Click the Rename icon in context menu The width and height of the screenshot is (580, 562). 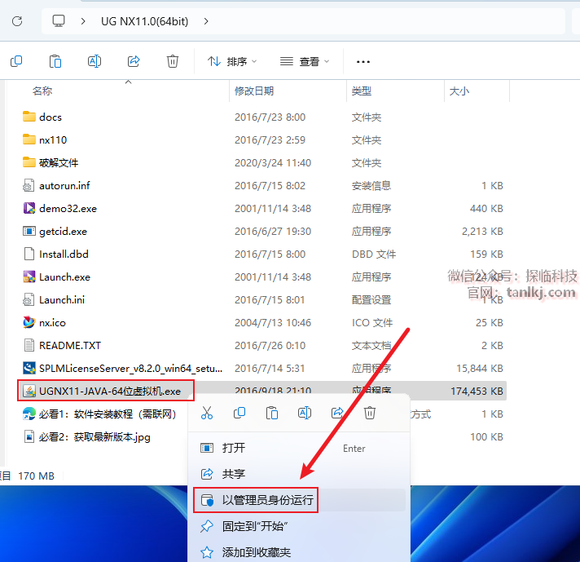pyautogui.click(x=305, y=414)
